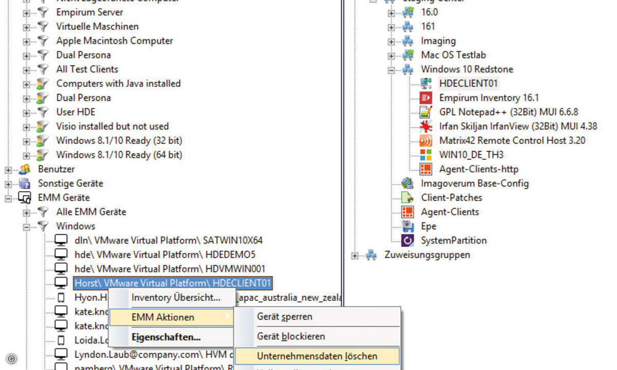Click the Computers with Java installed icon
The width and height of the screenshot is (617, 370).
[x=43, y=83]
